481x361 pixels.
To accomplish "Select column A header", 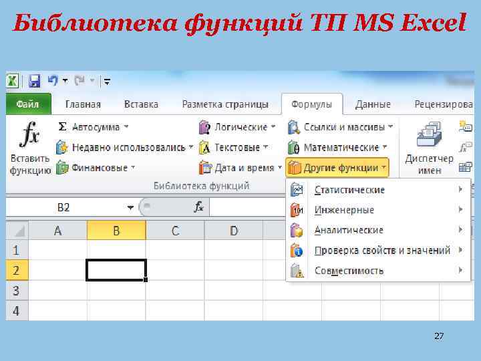I will point(58,230).
